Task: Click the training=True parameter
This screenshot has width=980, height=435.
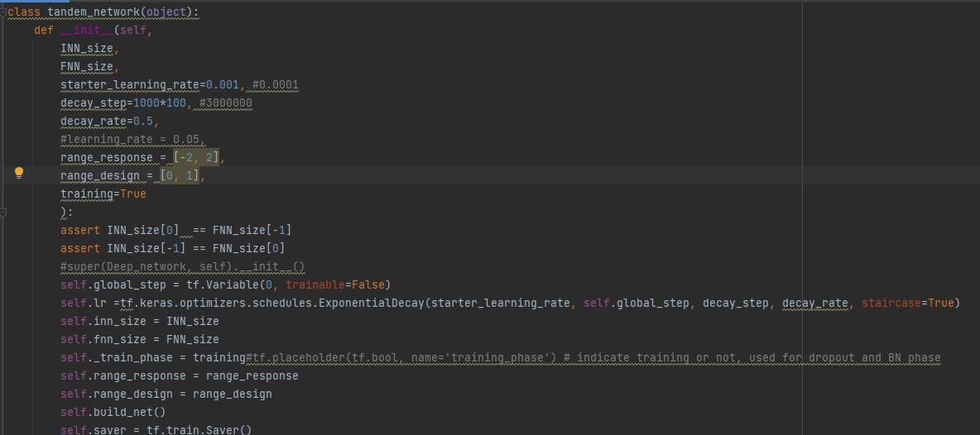Action: point(103,194)
